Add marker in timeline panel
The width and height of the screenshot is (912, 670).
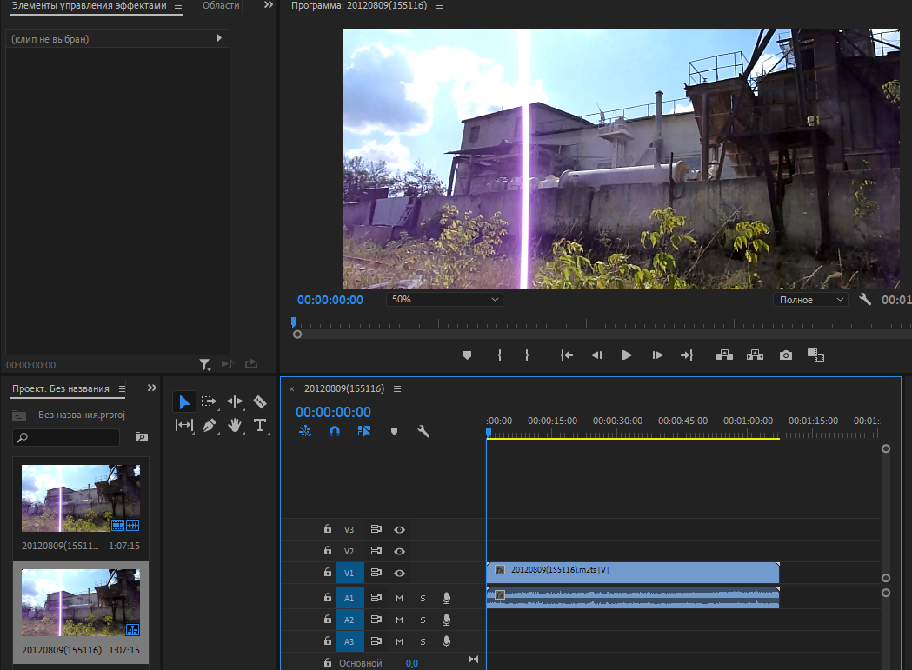tap(394, 431)
